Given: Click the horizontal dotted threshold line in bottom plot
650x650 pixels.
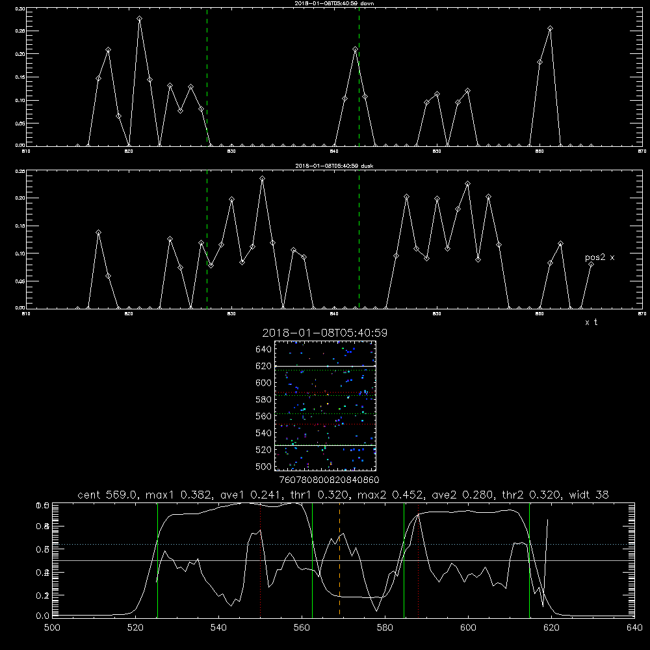Looking at the screenshot, I should tap(343, 544).
